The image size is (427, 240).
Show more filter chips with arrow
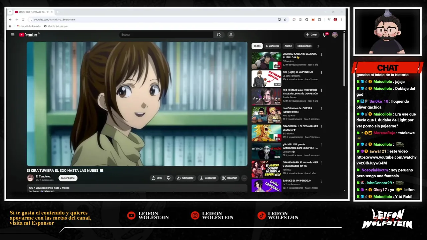point(318,46)
